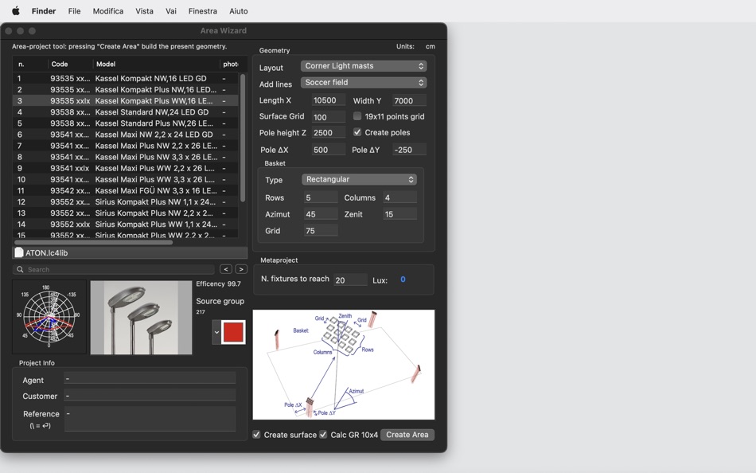Click the basket Grid field
Viewport: 756px width, 473px height.
pos(321,231)
